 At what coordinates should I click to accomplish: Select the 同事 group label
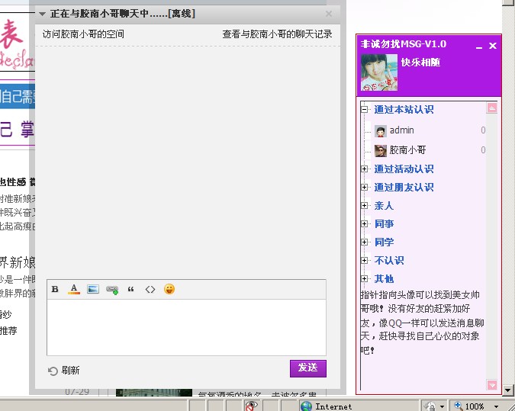(384, 224)
